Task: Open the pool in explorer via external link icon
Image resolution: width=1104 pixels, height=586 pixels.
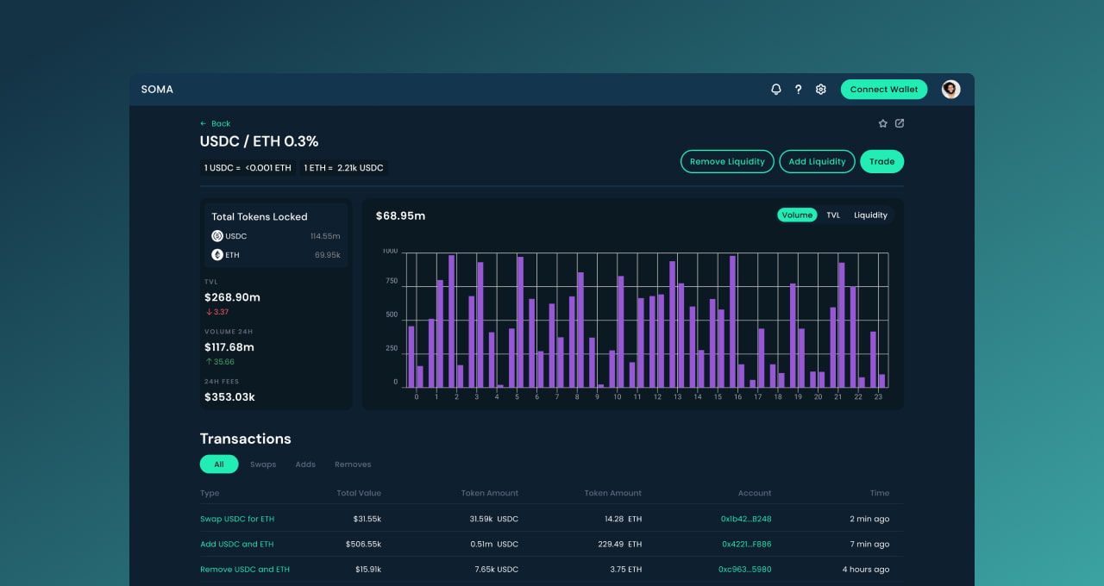Action: click(900, 123)
